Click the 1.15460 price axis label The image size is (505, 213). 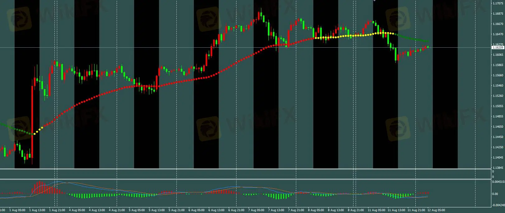[498, 86]
